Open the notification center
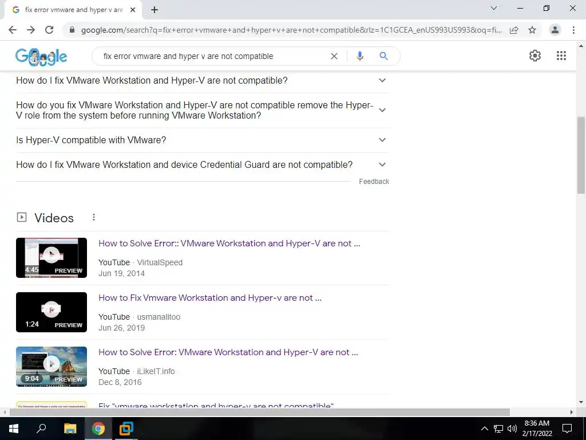Image resolution: width=586 pixels, height=440 pixels. [x=567, y=429]
